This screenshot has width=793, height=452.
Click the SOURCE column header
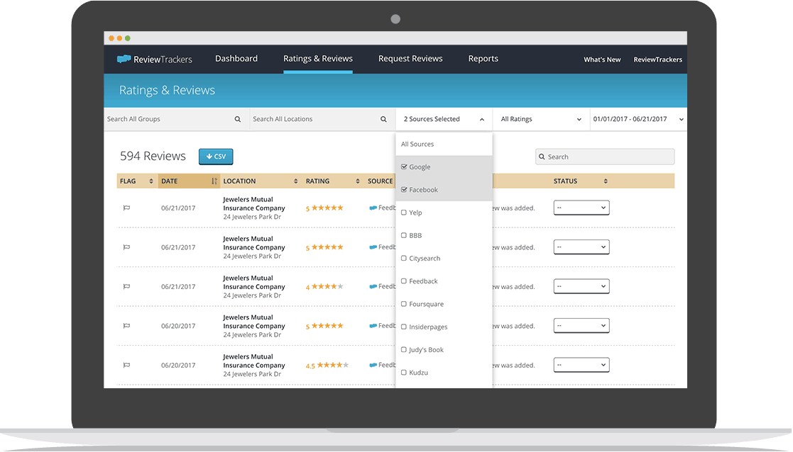tap(381, 181)
